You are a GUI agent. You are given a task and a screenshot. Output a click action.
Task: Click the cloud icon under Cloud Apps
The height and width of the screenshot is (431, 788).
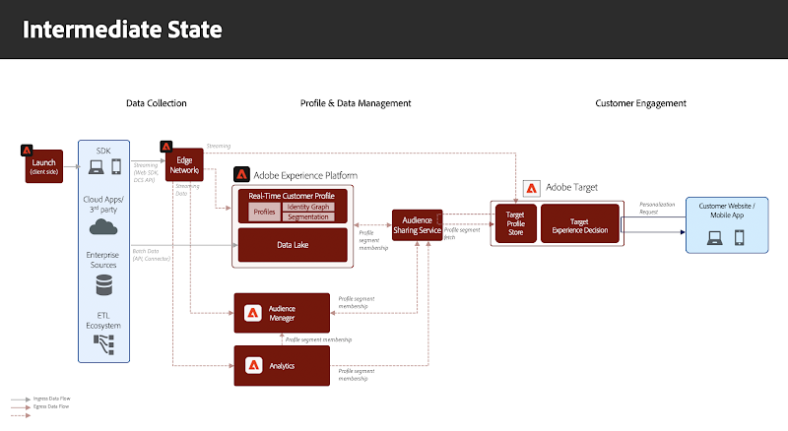[x=103, y=227]
